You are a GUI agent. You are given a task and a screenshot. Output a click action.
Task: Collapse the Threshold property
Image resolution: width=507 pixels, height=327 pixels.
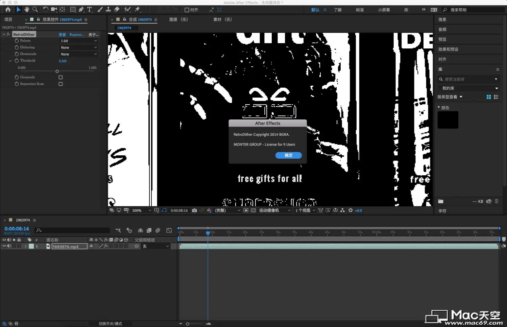10,61
